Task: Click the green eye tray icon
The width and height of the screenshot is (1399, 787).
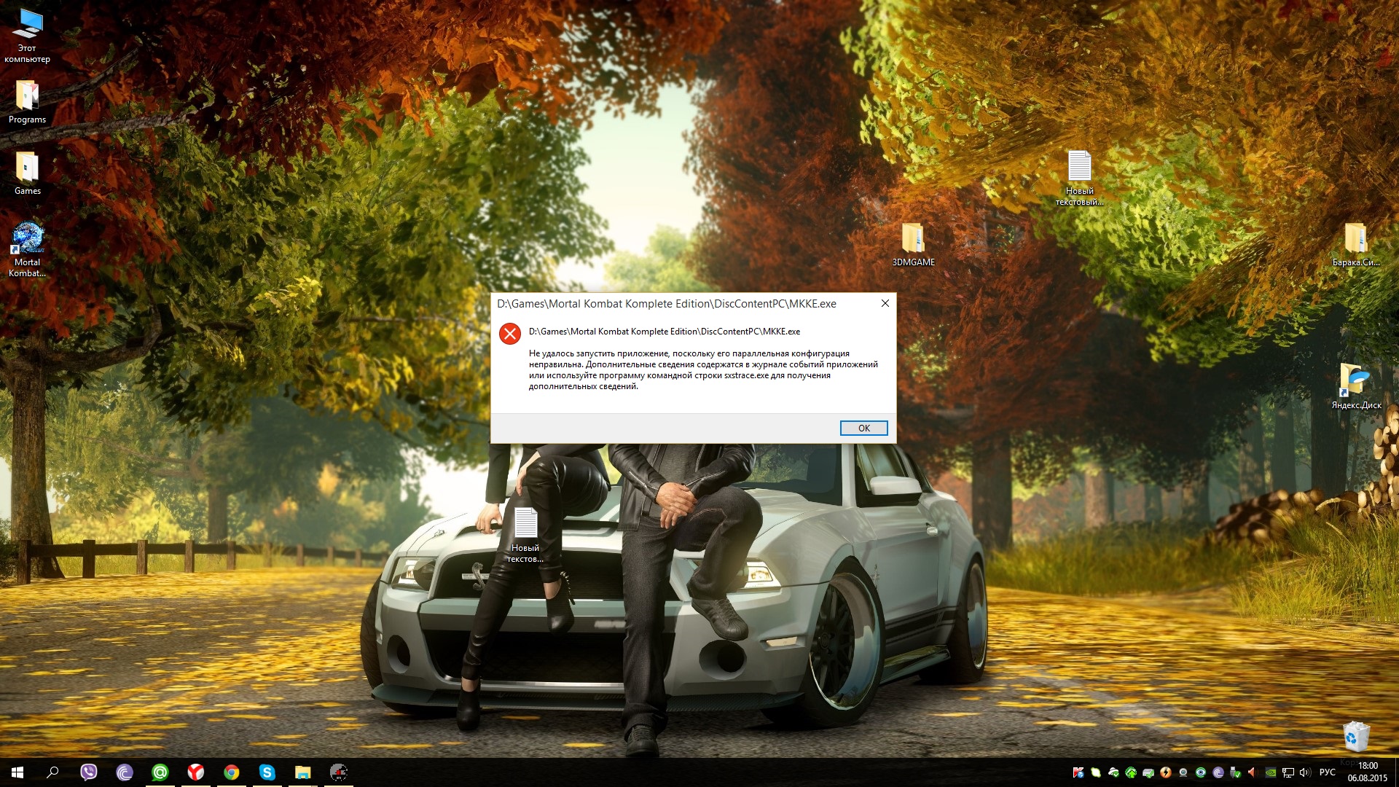Action: pos(1201,772)
